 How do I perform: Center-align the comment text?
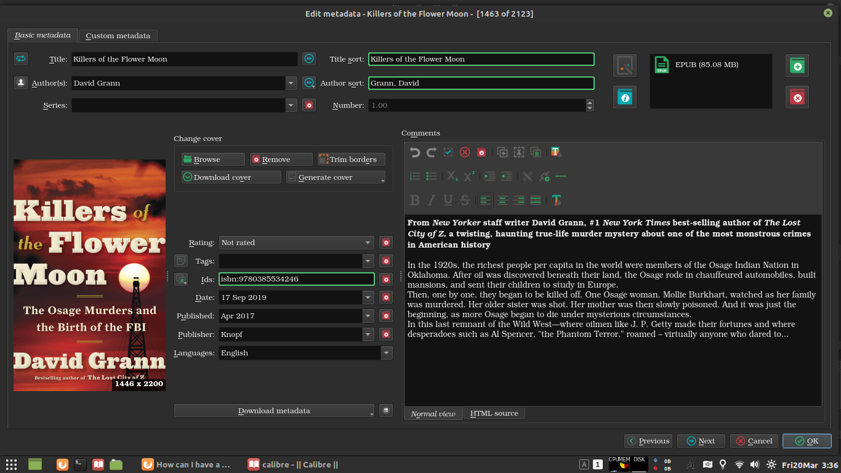[502, 200]
